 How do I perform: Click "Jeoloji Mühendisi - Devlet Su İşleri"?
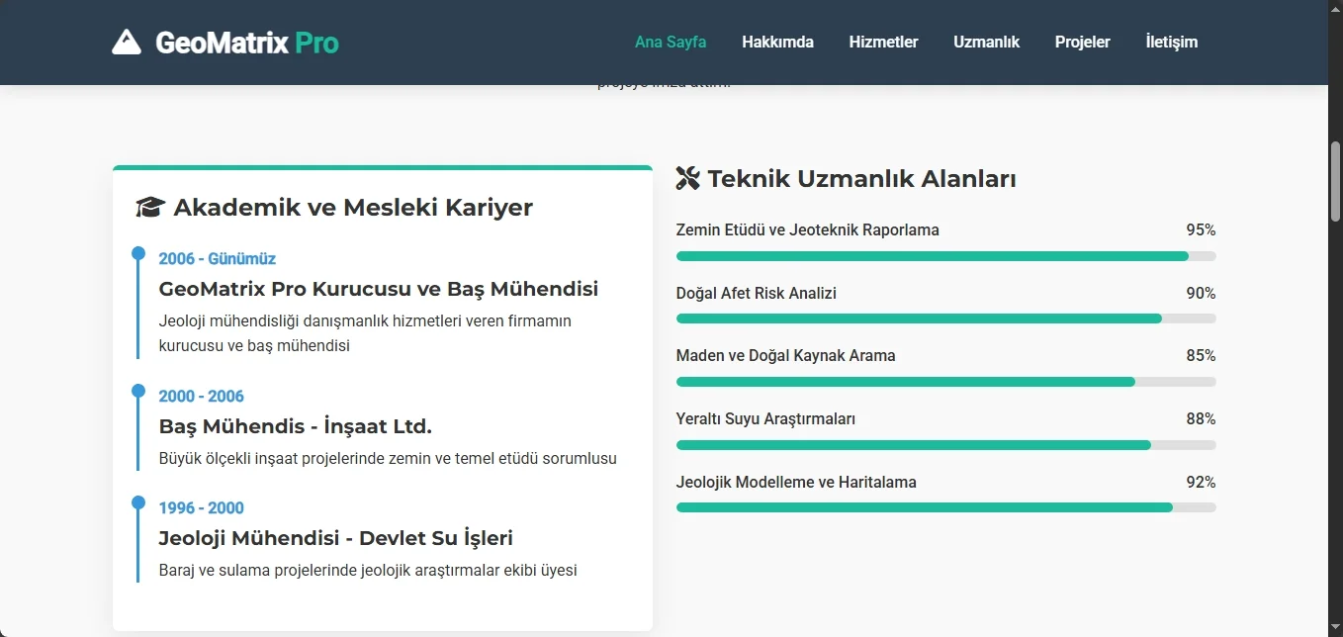point(336,539)
